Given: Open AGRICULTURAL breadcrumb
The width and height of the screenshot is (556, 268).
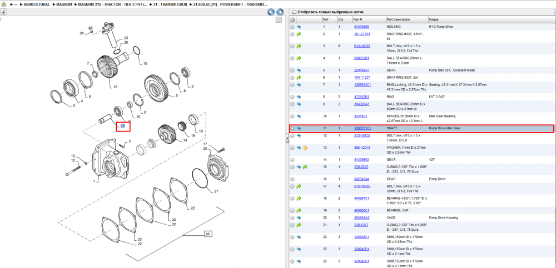Looking at the screenshot, I should [37, 4].
